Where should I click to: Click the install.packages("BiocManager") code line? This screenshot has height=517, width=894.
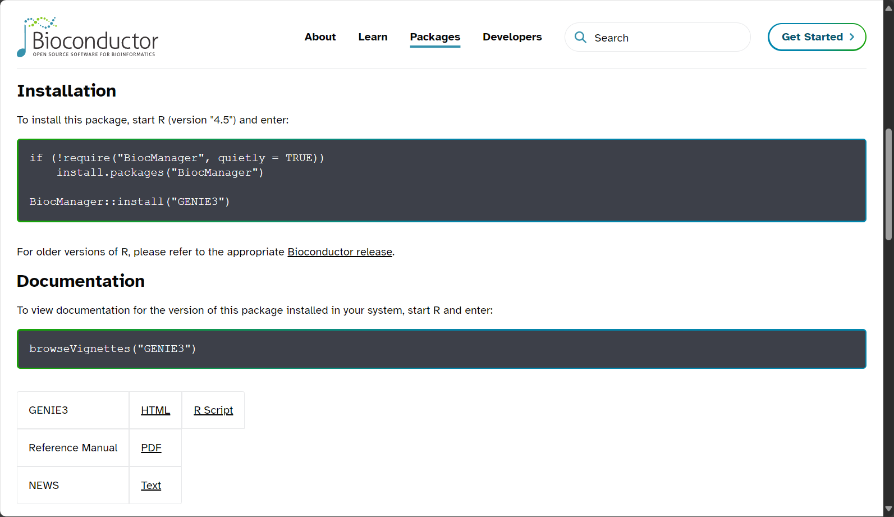point(160,172)
